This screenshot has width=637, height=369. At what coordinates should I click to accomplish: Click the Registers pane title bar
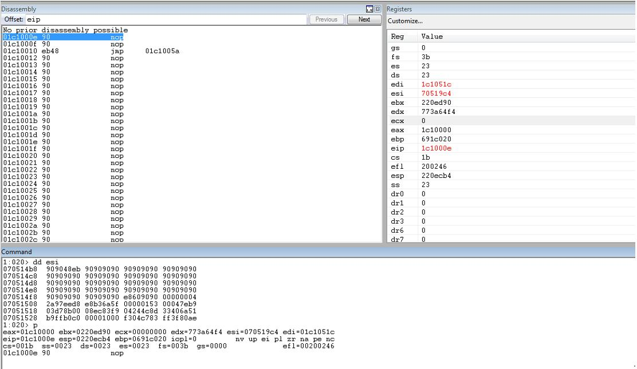(510, 9)
